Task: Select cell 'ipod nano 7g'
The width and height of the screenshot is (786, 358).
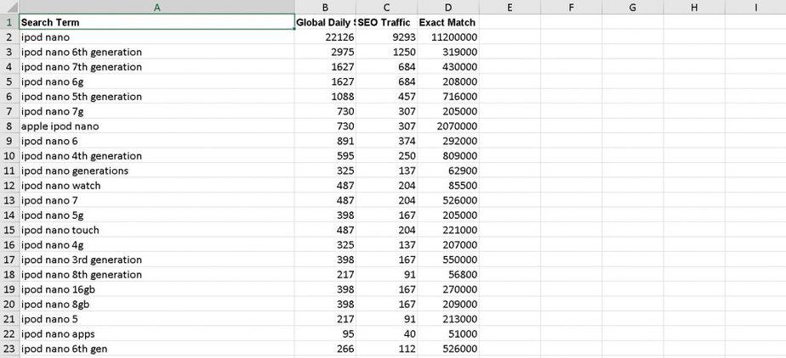Action: pos(157,111)
